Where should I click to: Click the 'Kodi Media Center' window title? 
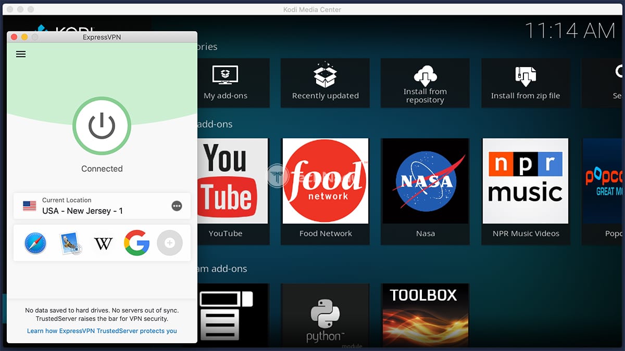(x=313, y=9)
